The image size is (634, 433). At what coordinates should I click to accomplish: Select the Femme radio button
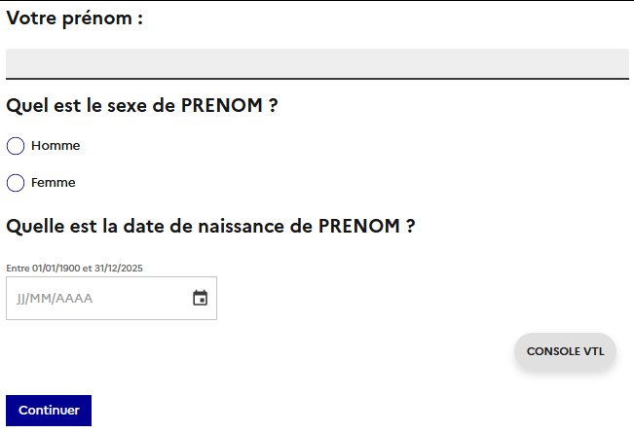coord(16,183)
